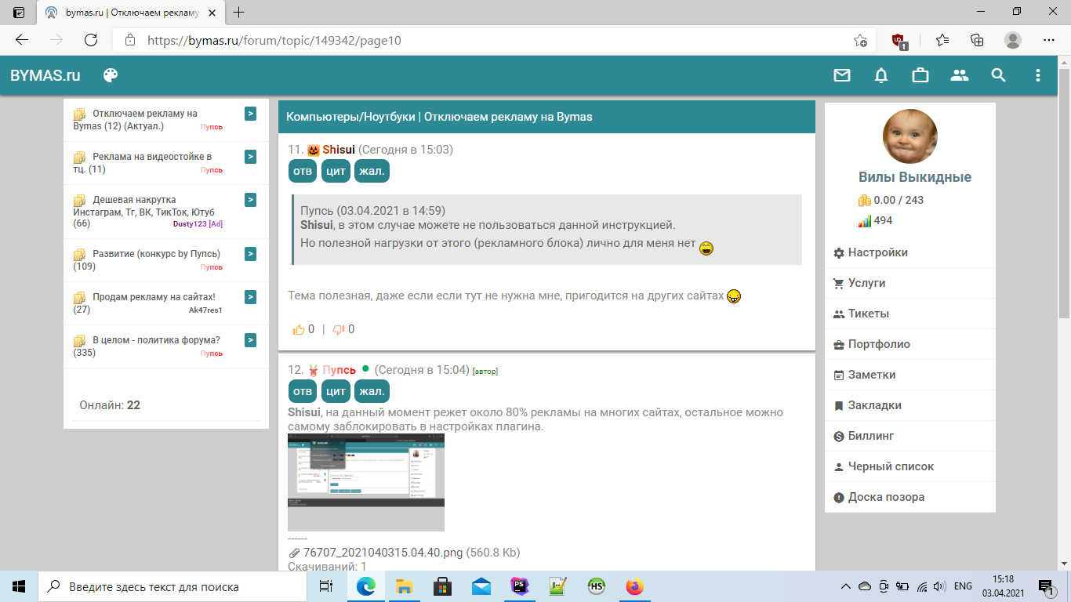Viewport: 1071px width, 602px height.
Task: Open Настройки in the profile menu
Action: point(877,252)
